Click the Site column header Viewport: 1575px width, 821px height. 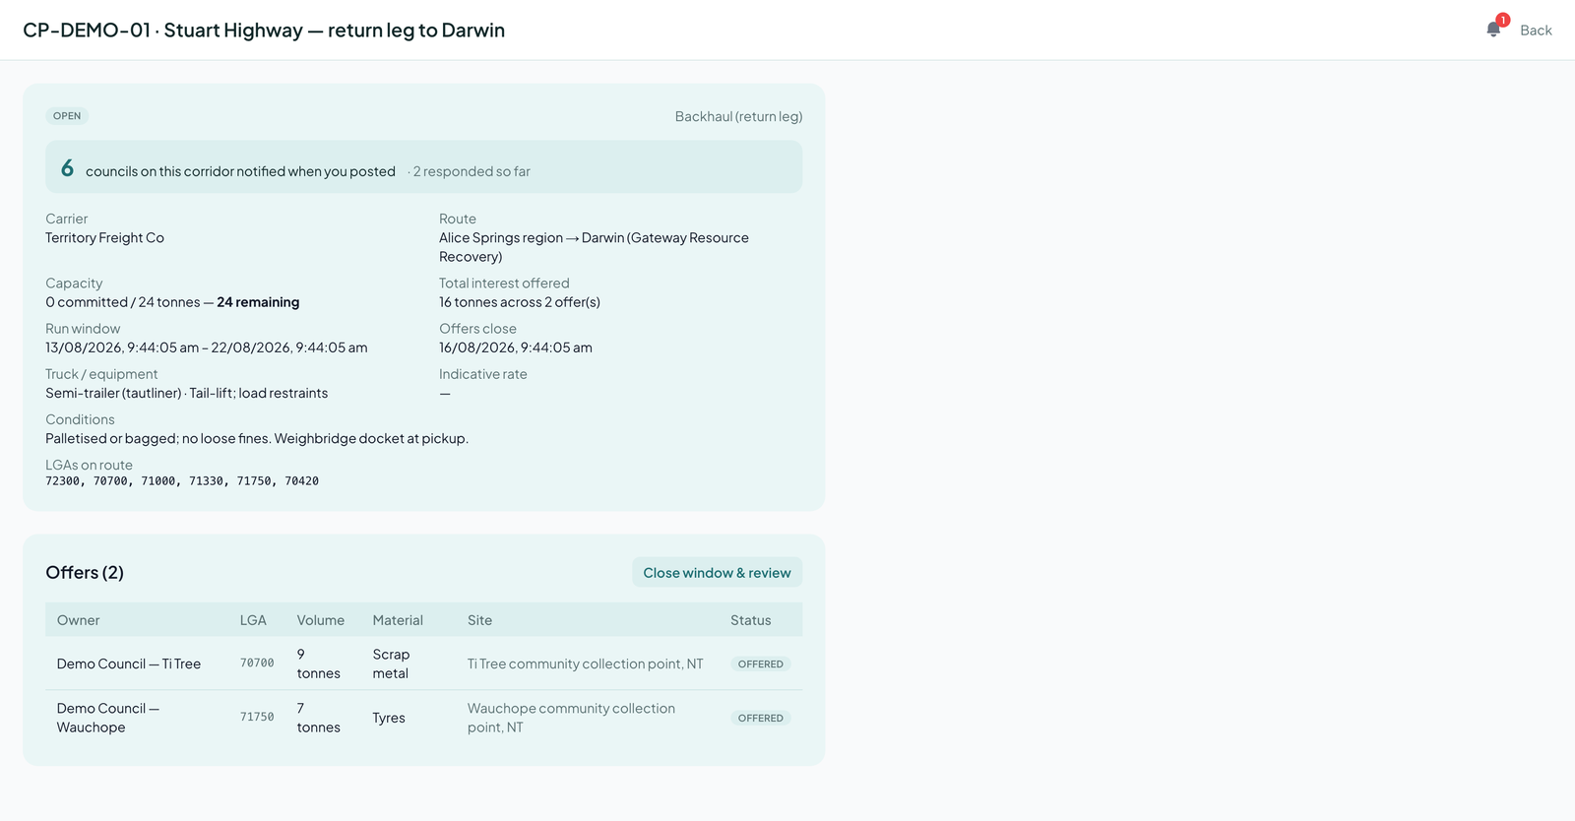tap(479, 620)
